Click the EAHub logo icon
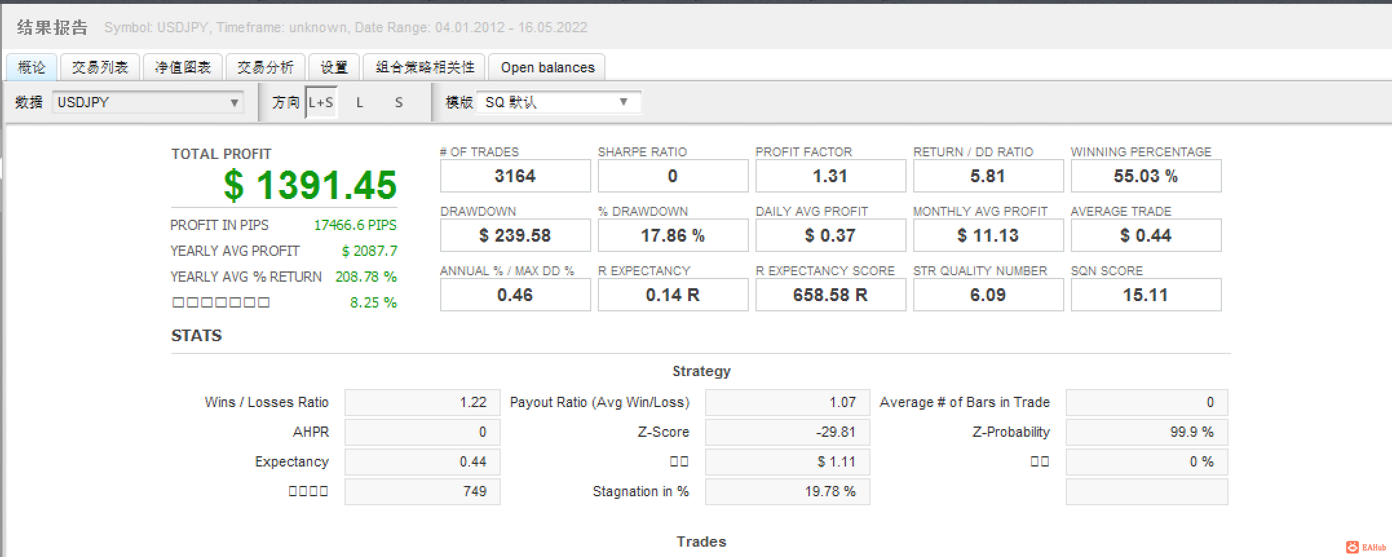The width and height of the screenshot is (1392, 557). click(x=1352, y=547)
